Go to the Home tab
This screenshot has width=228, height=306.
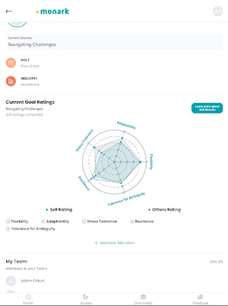[28, 299]
